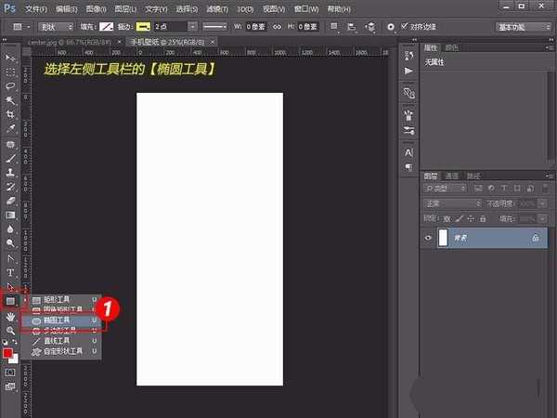Screen dimensions: 557x418
Task: Switch to the center.jpg document tab
Action: point(60,43)
